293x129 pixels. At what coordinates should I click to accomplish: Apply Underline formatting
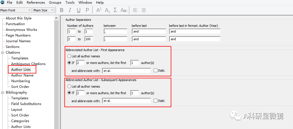point(79,10)
